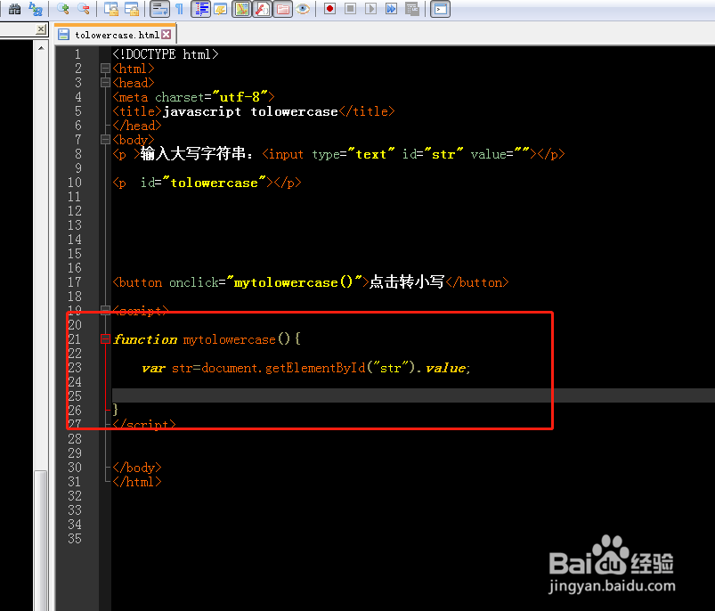Collapse the body tag fold
Viewport: 715px width, 611px height.
tap(105, 140)
